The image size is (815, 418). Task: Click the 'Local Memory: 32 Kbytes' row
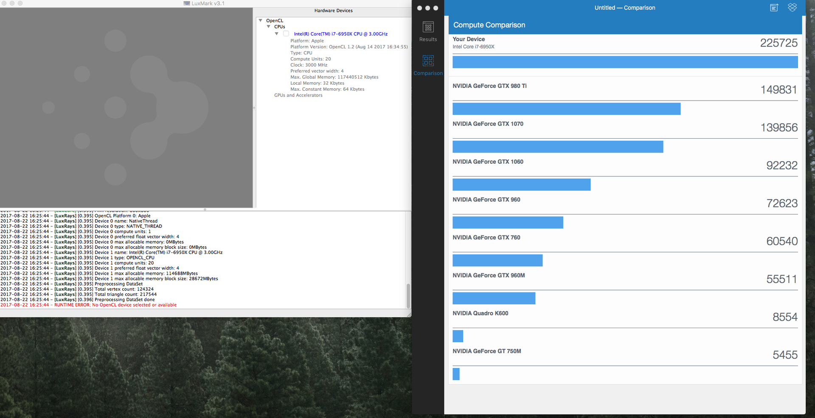318,83
